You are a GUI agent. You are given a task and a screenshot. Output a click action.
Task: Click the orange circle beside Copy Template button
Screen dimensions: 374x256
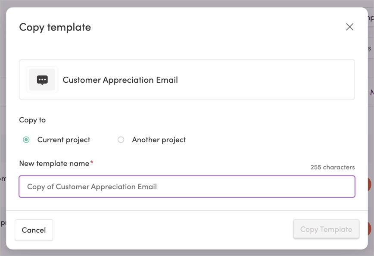point(369,228)
